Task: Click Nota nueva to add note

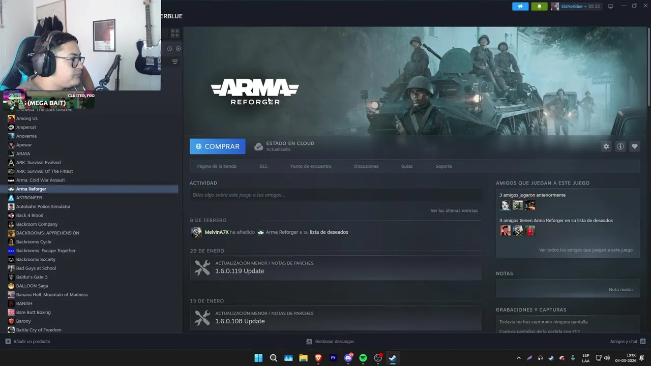Action: coord(620,290)
